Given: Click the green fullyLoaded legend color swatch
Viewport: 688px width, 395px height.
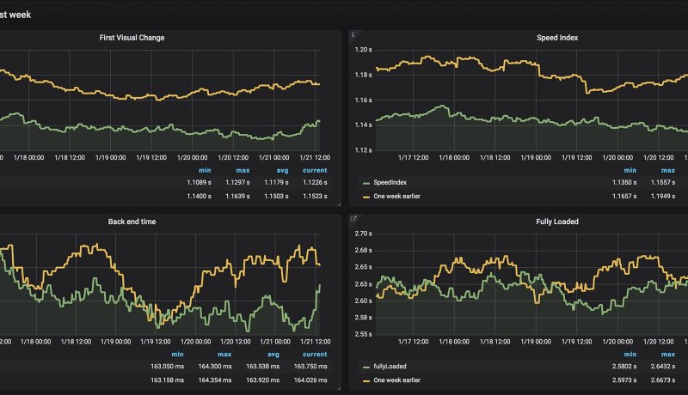Looking at the screenshot, I should click(x=366, y=368).
